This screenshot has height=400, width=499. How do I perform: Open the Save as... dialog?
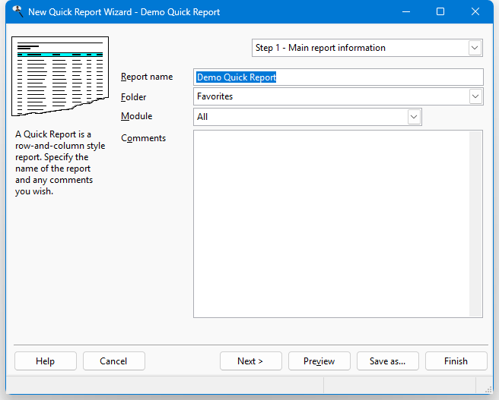(387, 361)
